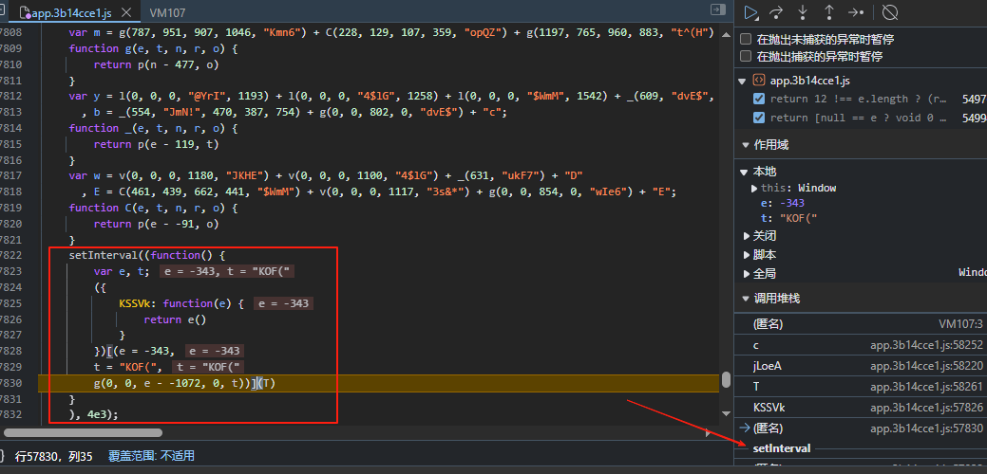Select call stack frame KSSVk
The image size is (987, 474).
pos(861,408)
